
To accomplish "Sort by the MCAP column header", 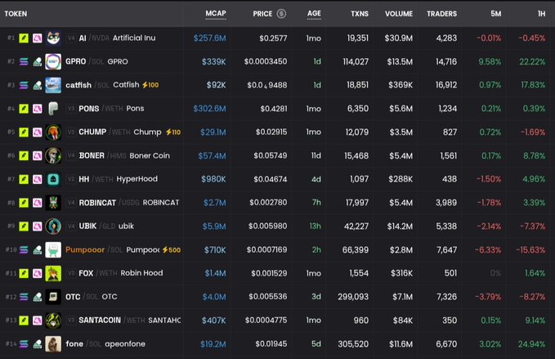I will click(216, 13).
